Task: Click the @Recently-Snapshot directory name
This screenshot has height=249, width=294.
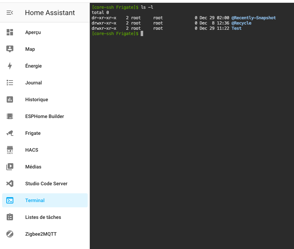Action: click(x=253, y=18)
